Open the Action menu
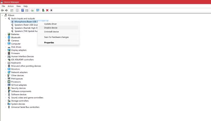The width and height of the screenshot is (211, 121). [11, 6]
